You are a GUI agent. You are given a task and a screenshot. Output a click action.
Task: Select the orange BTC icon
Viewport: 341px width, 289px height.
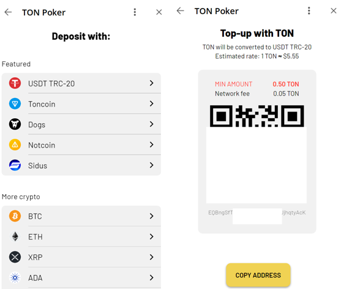point(15,216)
